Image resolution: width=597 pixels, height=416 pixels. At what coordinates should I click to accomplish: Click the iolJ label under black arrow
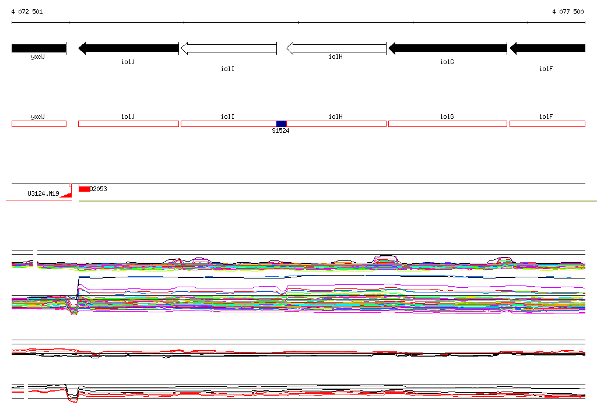pos(128,62)
